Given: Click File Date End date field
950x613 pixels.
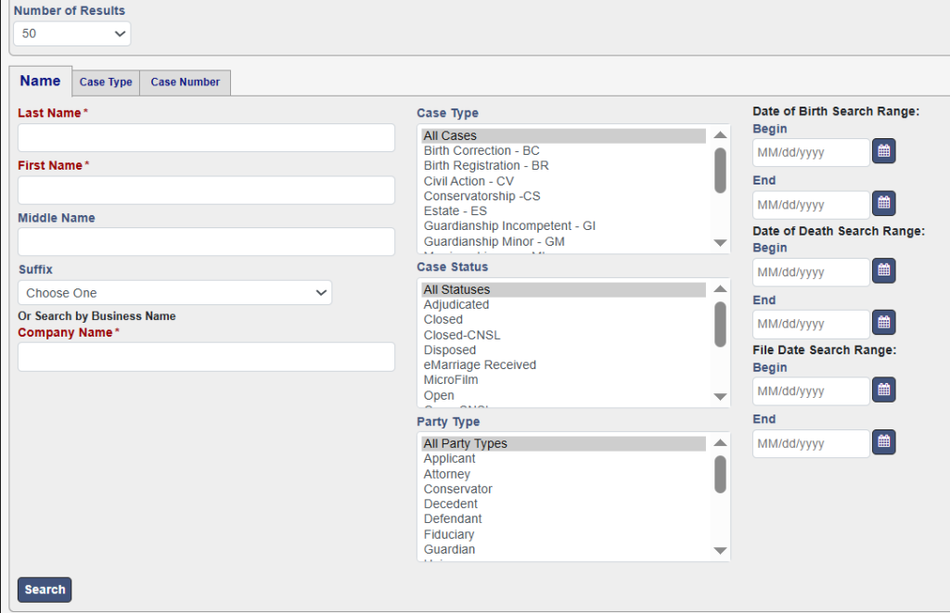Looking at the screenshot, I should (x=811, y=443).
